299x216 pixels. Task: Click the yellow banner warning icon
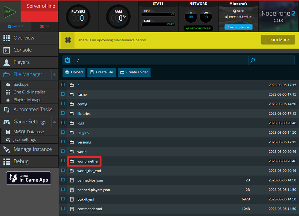click(68, 40)
